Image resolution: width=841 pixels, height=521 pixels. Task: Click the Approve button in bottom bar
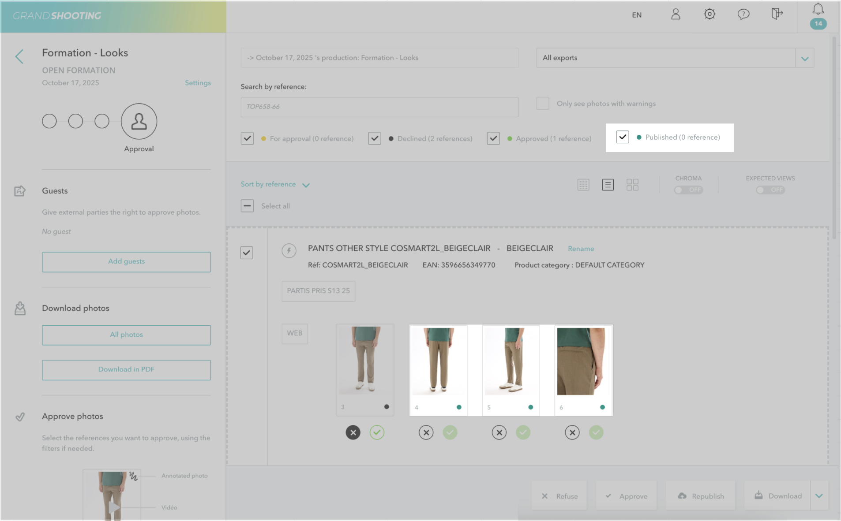click(x=626, y=496)
